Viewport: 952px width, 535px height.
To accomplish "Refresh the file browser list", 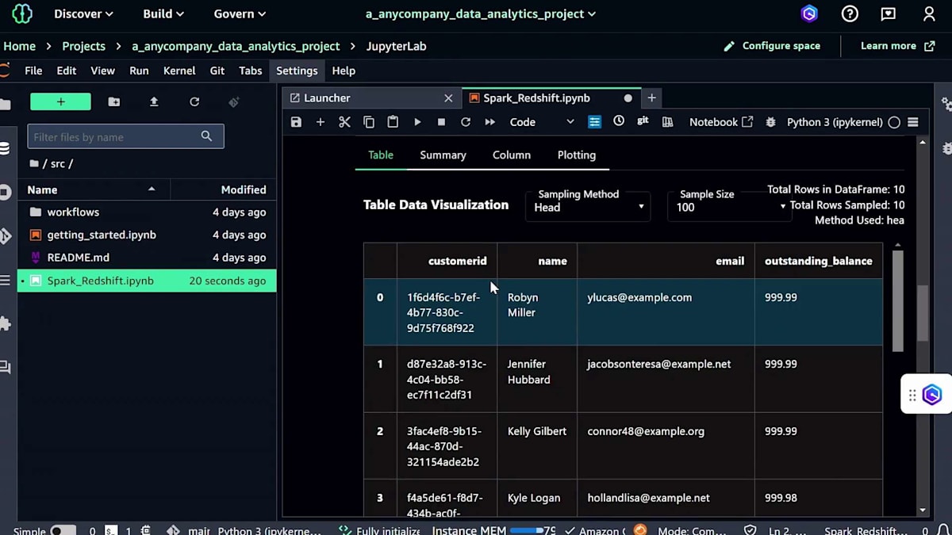I will click(194, 101).
